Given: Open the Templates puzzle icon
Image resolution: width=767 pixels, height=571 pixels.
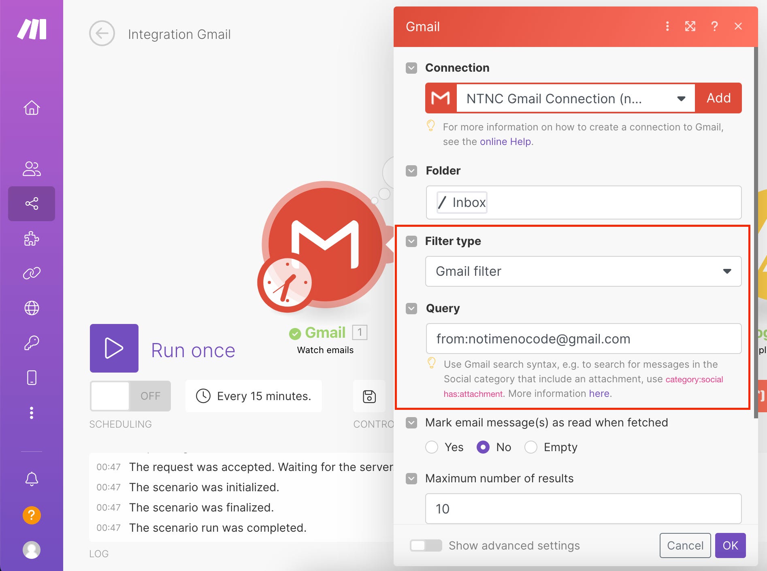Looking at the screenshot, I should pyautogui.click(x=31, y=239).
